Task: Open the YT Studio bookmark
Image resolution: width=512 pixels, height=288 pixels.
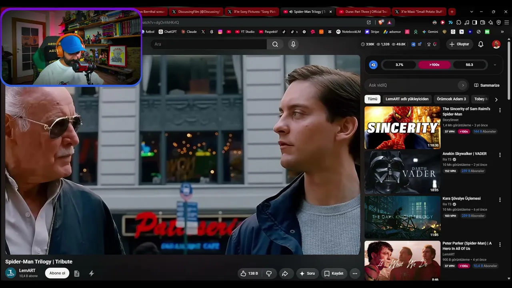Action: [245, 32]
